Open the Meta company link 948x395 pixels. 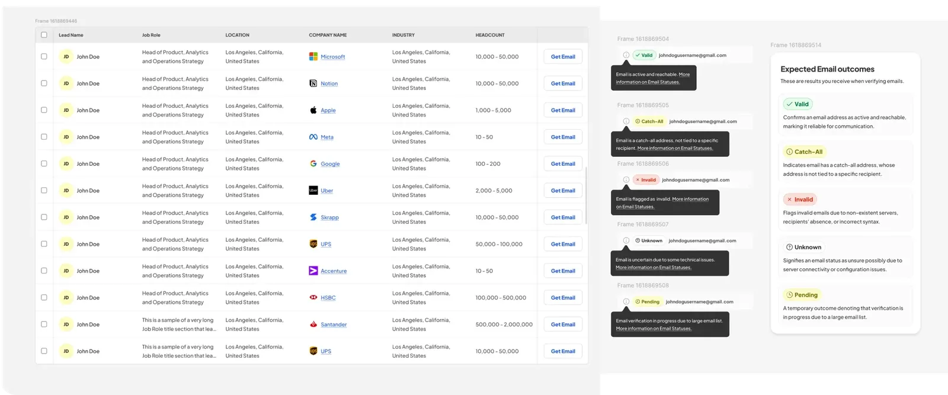pyautogui.click(x=327, y=137)
